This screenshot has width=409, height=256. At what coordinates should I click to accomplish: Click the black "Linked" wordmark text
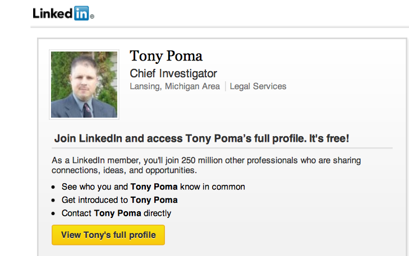(x=52, y=13)
